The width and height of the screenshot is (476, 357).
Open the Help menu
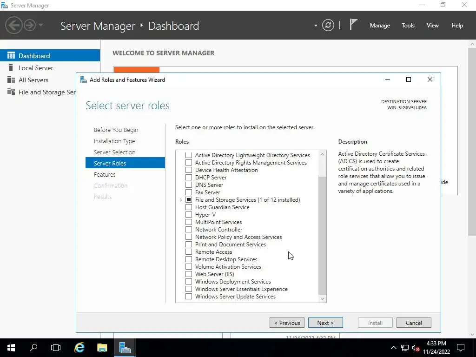[457, 26]
